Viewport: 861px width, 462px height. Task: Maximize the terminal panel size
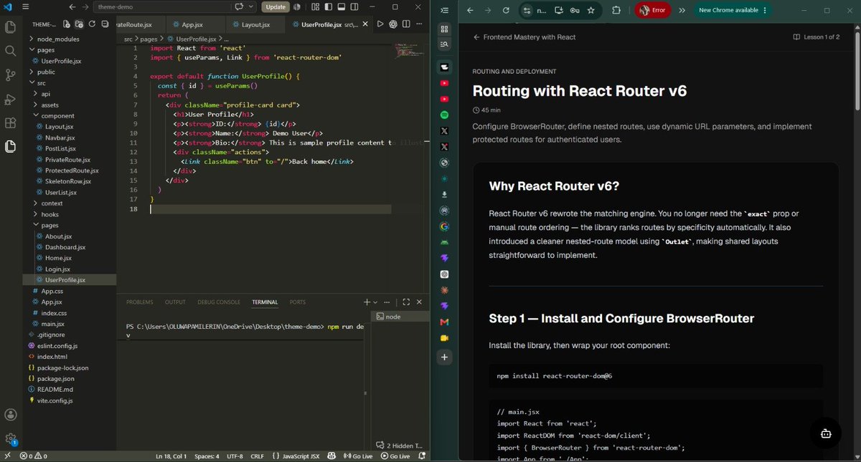point(406,302)
